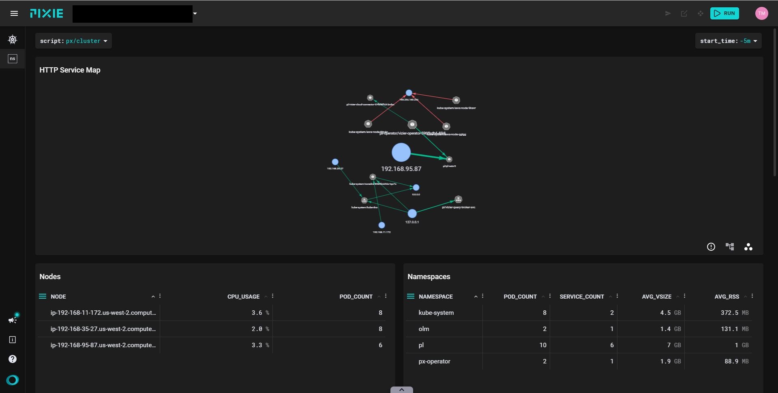Open the help question mark icon
Screen dimensions: 778x393
pyautogui.click(x=13, y=359)
